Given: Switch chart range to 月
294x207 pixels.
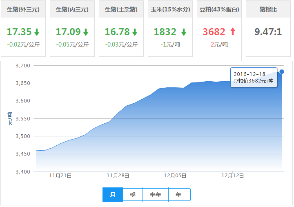Looking at the screenshot, I should pyautogui.click(x=113, y=195).
